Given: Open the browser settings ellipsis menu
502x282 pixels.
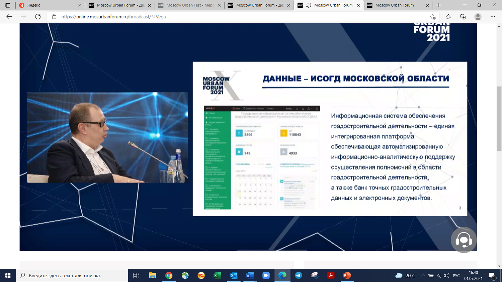Looking at the screenshot, I should [x=492, y=16].
